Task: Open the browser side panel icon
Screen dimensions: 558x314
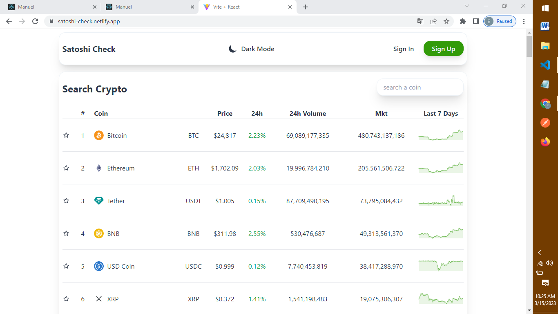Action: (476, 21)
